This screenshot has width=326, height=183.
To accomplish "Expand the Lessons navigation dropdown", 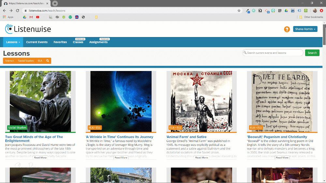I will click(13, 42).
